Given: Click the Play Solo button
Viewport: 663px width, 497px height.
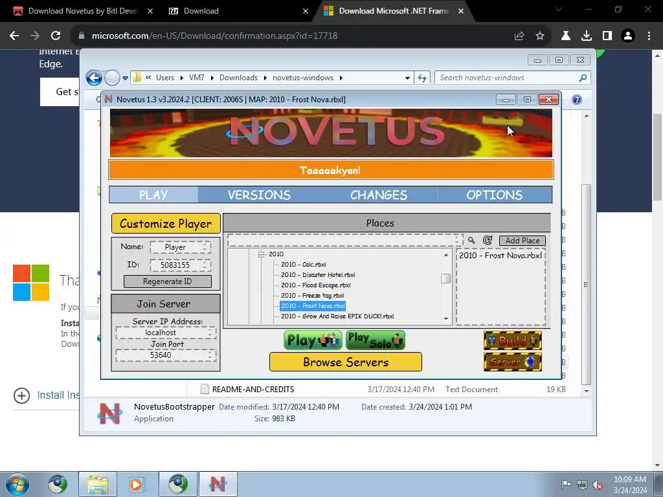Looking at the screenshot, I should [376, 340].
